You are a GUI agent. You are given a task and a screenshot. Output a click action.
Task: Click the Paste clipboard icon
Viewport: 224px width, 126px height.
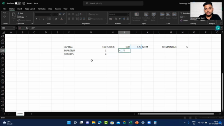pos(14,14)
